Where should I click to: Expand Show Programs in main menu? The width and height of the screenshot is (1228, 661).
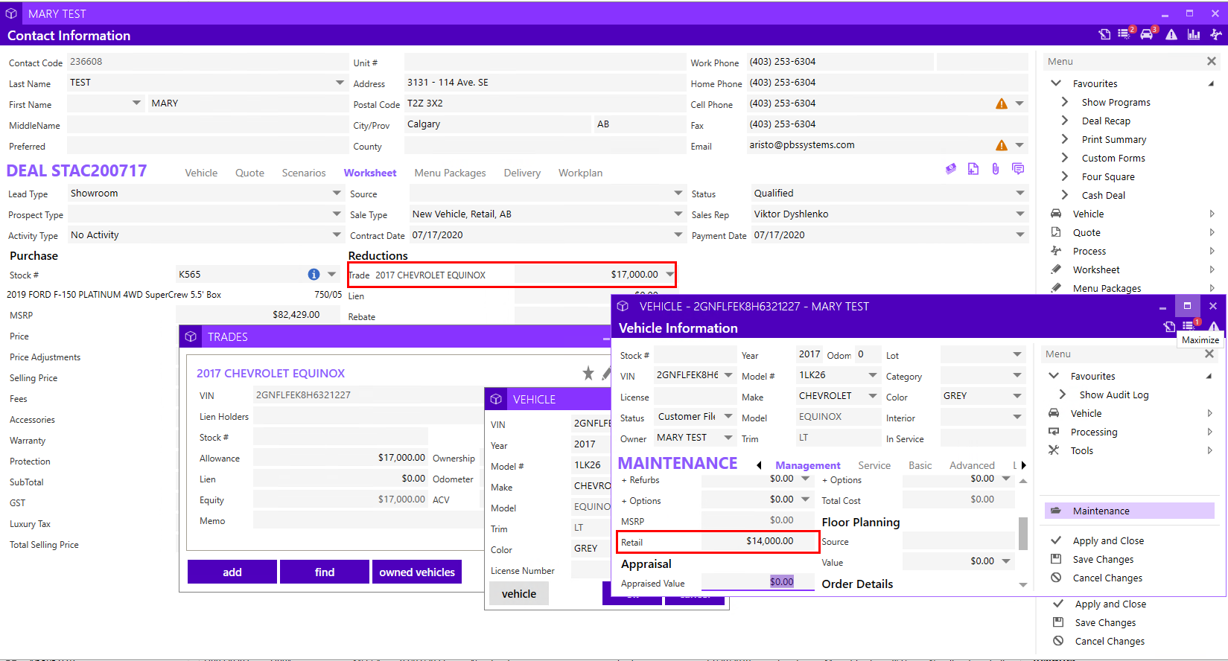[1065, 102]
